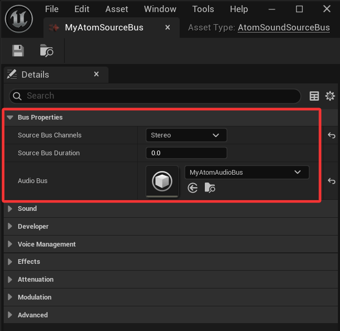The width and height of the screenshot is (340, 331).
Task: Click the Source Bus Duration value field
Action: coord(186,153)
